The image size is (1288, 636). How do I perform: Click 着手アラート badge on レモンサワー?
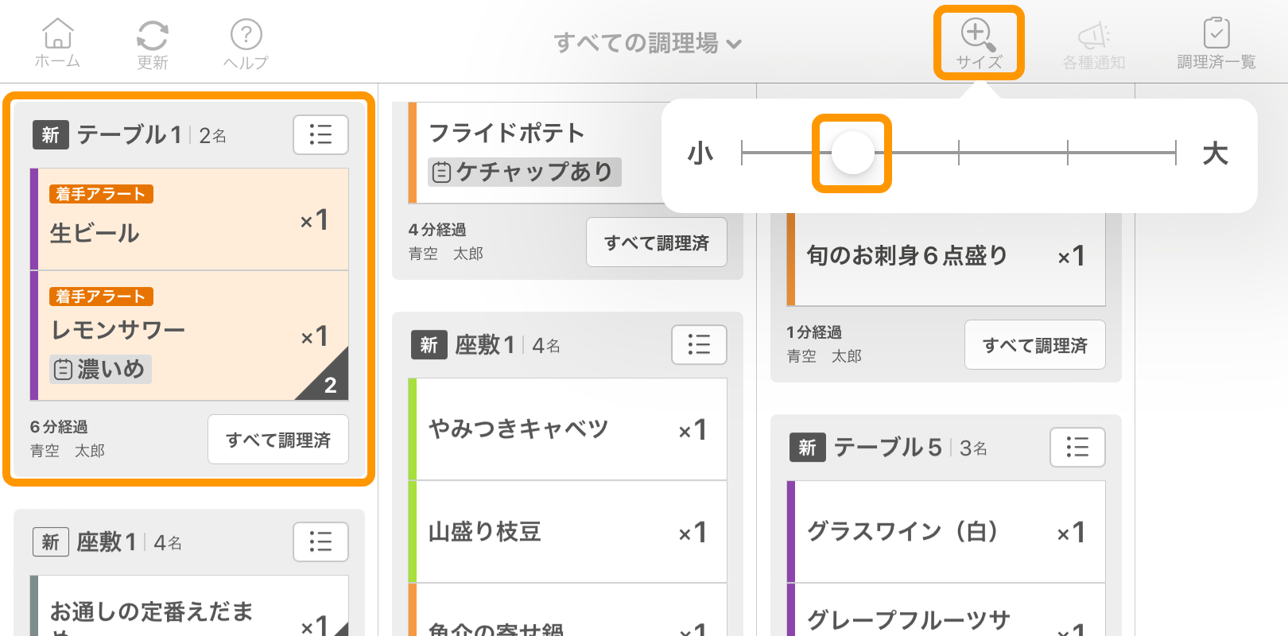tap(101, 297)
